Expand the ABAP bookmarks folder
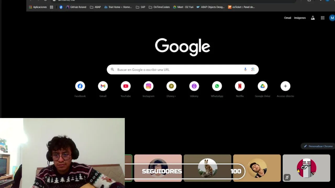The image size is (335, 188). pos(95,7)
